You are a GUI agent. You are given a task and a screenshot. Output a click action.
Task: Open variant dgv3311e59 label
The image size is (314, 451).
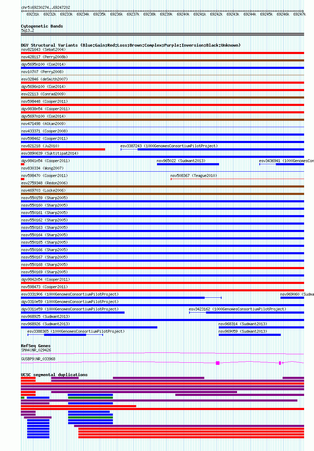[x=70, y=309]
